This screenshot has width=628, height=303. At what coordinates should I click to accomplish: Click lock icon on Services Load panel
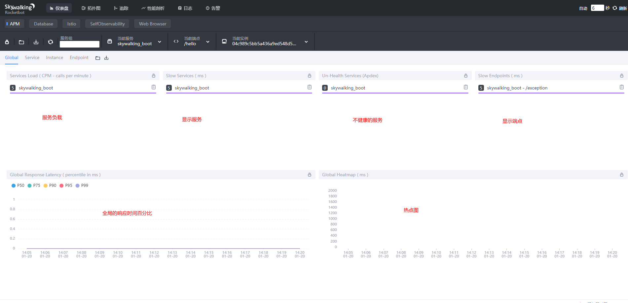[x=154, y=76]
